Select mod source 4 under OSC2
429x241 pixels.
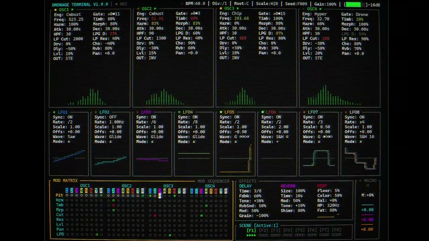pyautogui.click(x=123, y=191)
